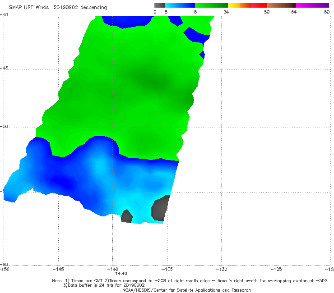The width and height of the screenshot is (334, 293).
Task: Click the cyan-to-blue segment of the colorbar
Action: pos(180,5)
